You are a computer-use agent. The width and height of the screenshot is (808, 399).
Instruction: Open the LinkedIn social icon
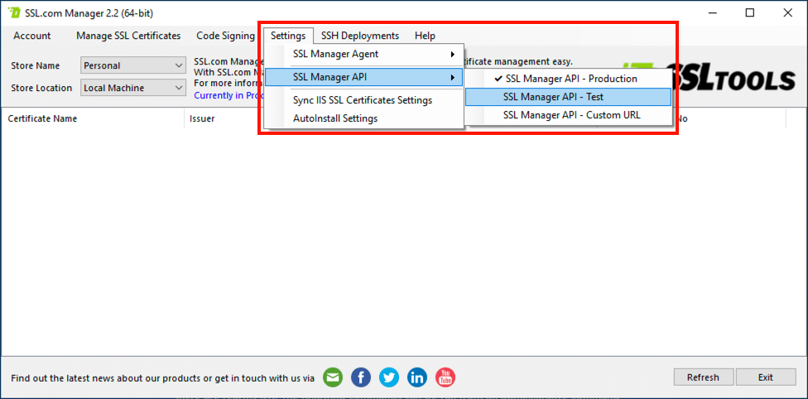[x=417, y=377]
